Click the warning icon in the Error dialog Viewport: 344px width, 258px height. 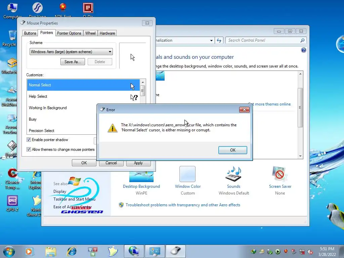click(113, 128)
